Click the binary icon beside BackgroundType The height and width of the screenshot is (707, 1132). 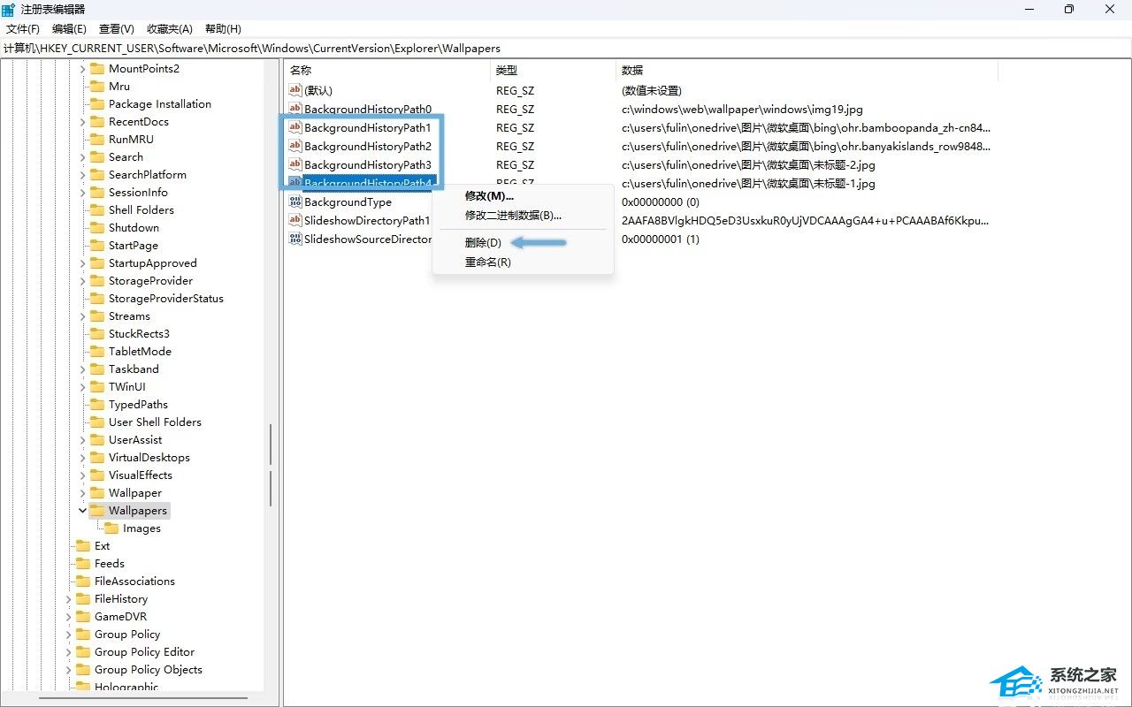pyautogui.click(x=295, y=201)
